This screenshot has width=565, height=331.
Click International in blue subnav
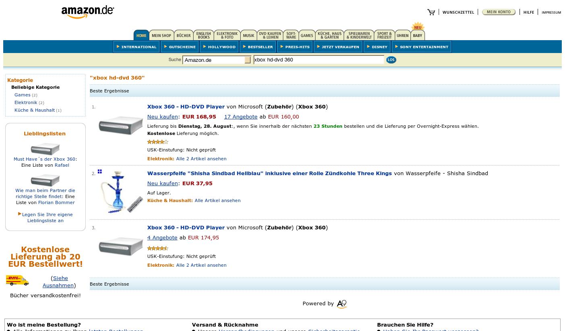(x=136, y=47)
